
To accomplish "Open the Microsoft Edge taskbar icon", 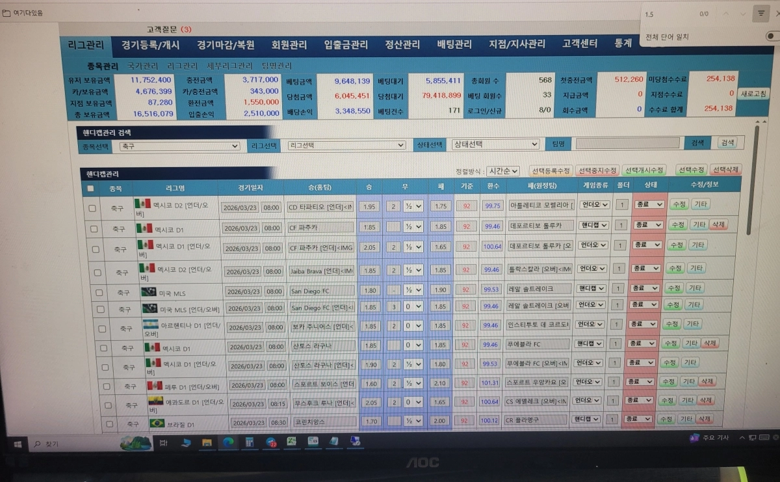I will click(227, 442).
